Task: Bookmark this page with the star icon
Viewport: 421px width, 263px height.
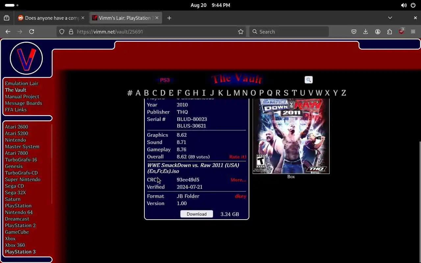Action: [x=241, y=32]
